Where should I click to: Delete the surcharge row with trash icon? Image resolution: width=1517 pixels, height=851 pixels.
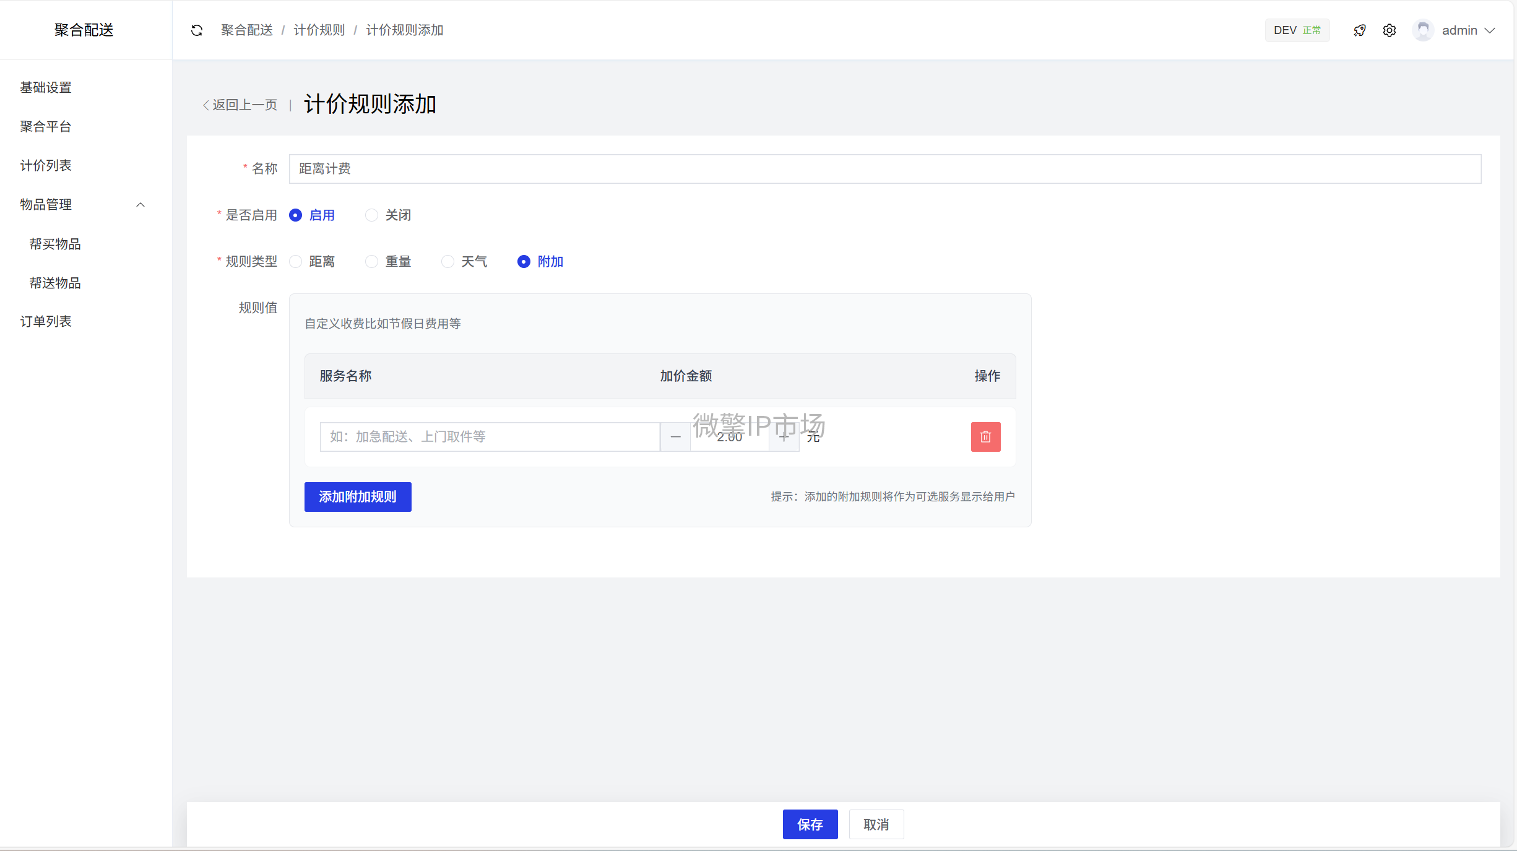coord(985,437)
